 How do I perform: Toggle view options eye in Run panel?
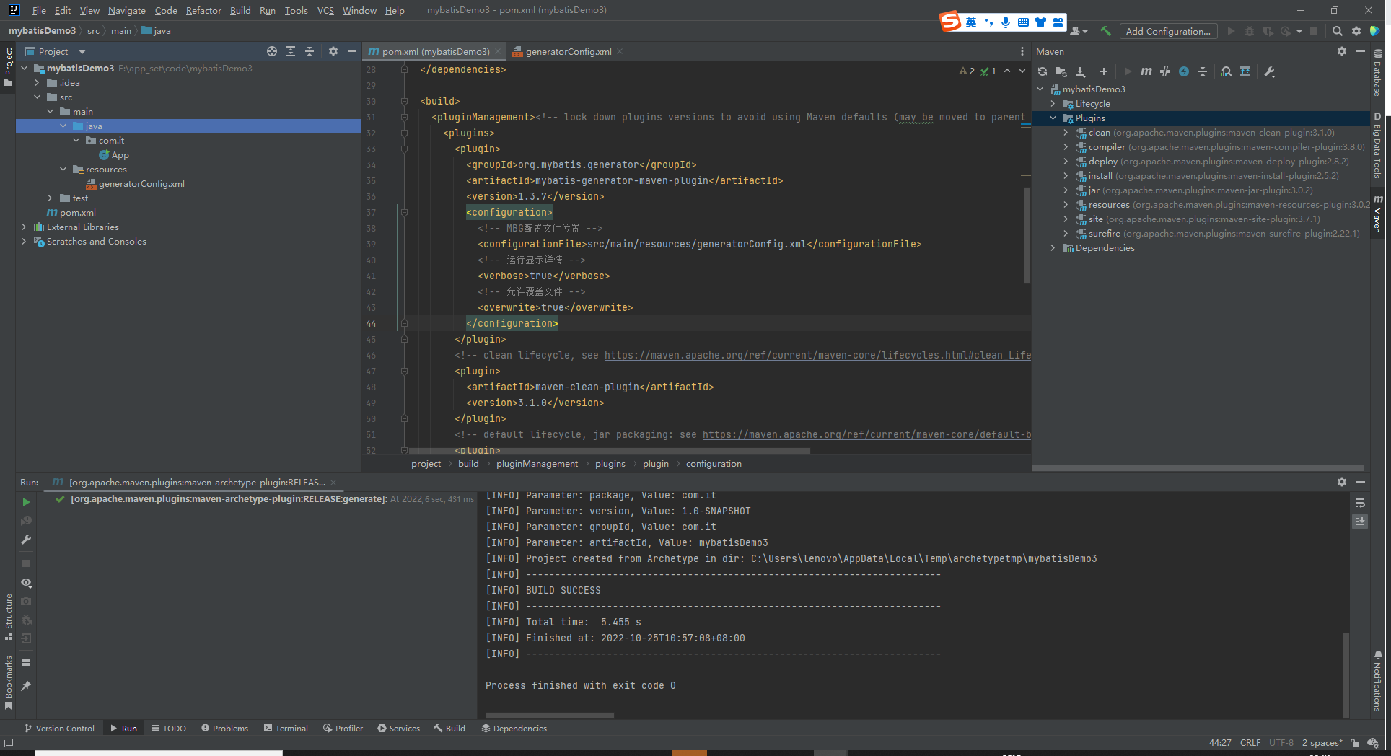point(26,582)
